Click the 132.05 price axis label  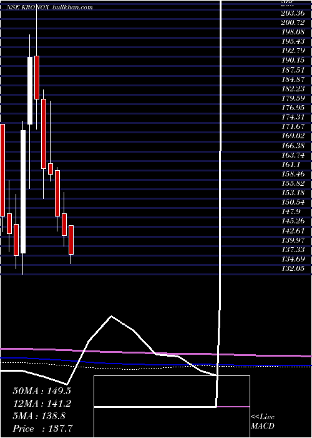(x=294, y=268)
